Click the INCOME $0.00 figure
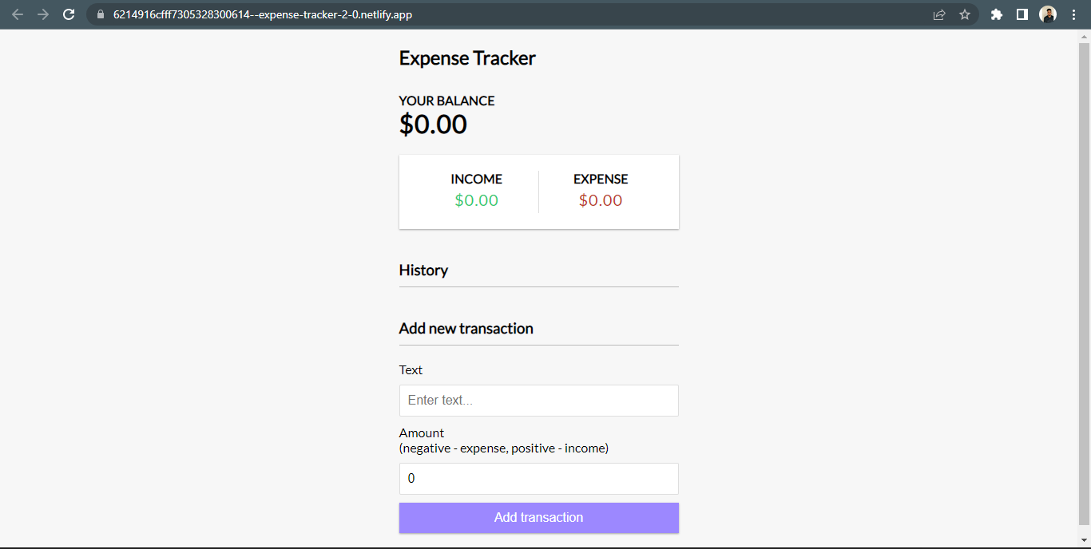The width and height of the screenshot is (1091, 549). [476, 200]
